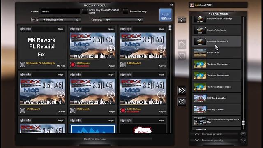Screen dimensions: 263x148
Task: Click the mod Search field
Action: [x=60, y=12]
